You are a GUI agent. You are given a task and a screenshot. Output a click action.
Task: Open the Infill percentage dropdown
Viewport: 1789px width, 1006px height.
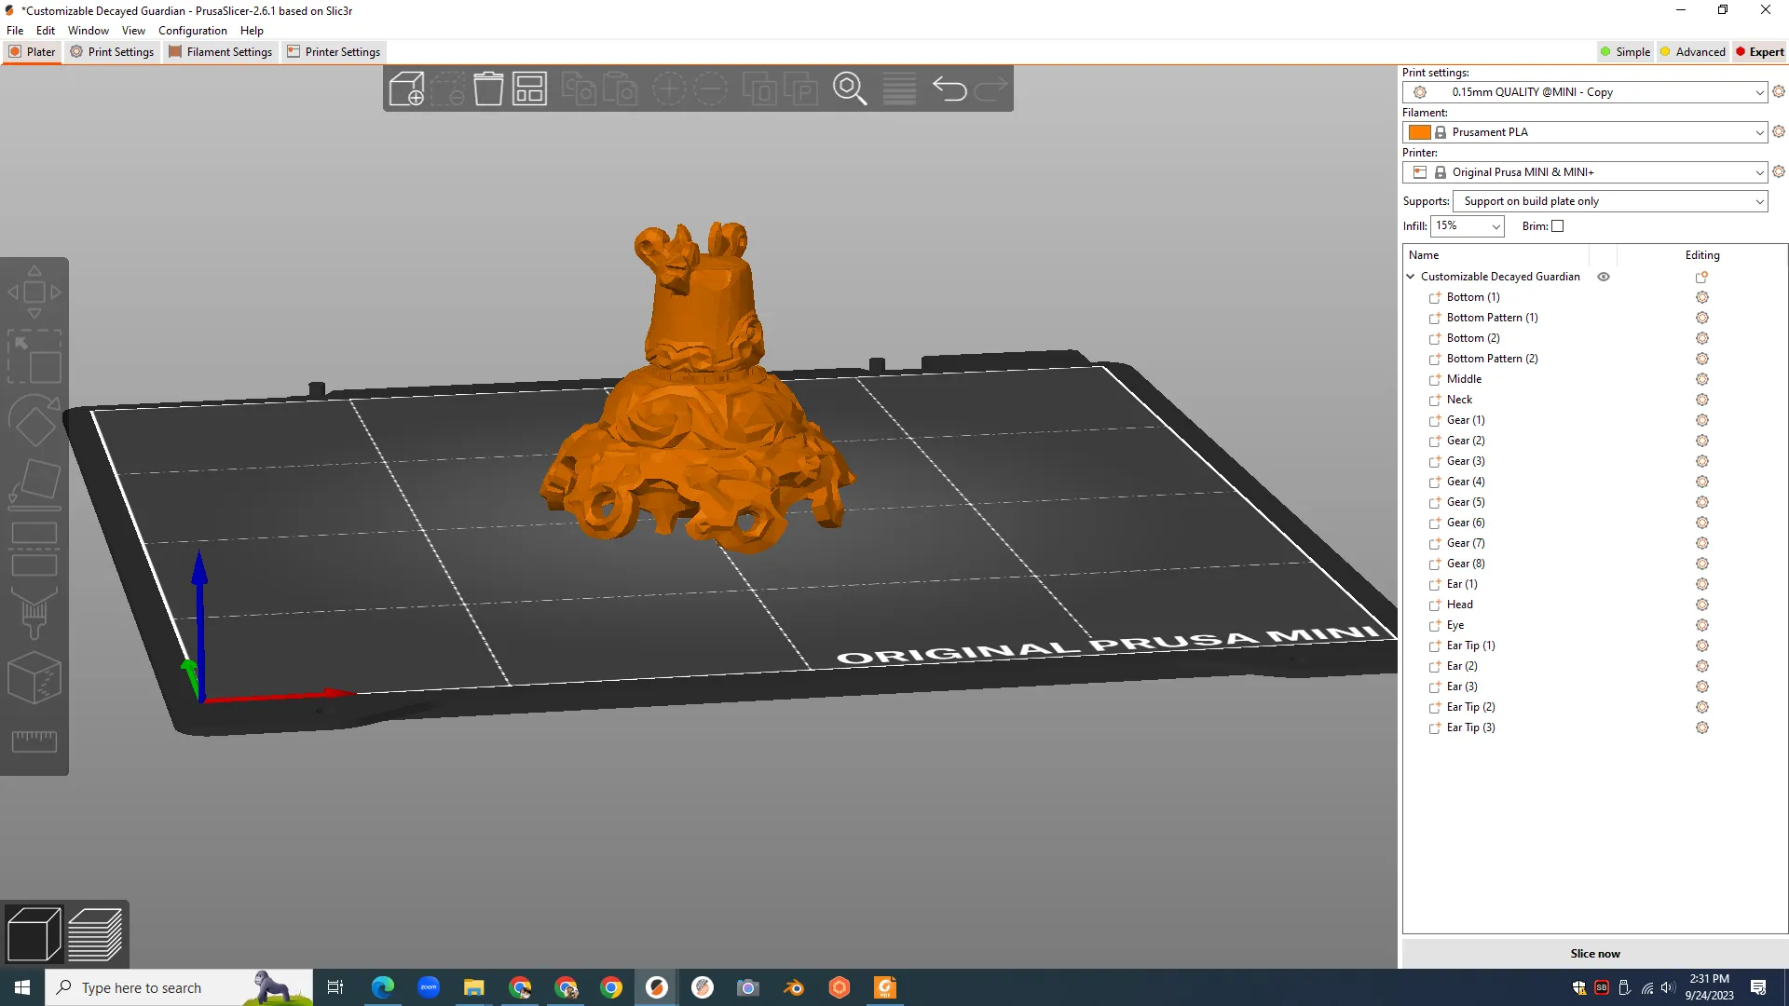point(1468,226)
